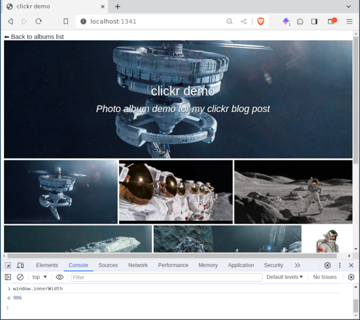Image resolution: width=360 pixels, height=320 pixels.
Task: Expand more DevTools tabs chevron
Action: [297, 265]
